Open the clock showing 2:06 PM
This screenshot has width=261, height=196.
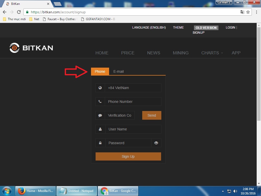[x=248, y=191]
